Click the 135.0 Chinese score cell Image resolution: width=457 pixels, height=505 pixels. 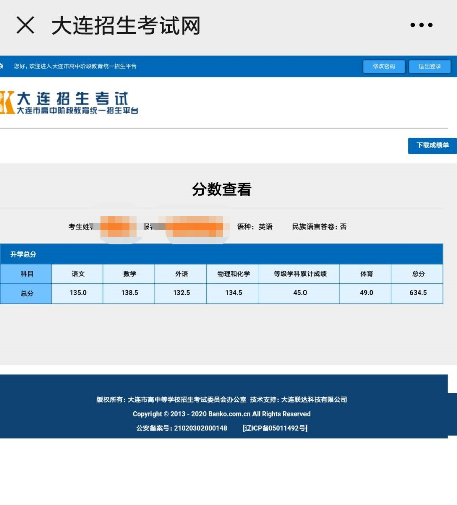tap(77, 293)
